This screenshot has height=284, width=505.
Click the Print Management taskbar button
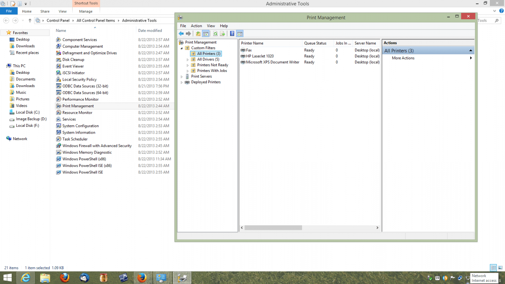(182, 278)
